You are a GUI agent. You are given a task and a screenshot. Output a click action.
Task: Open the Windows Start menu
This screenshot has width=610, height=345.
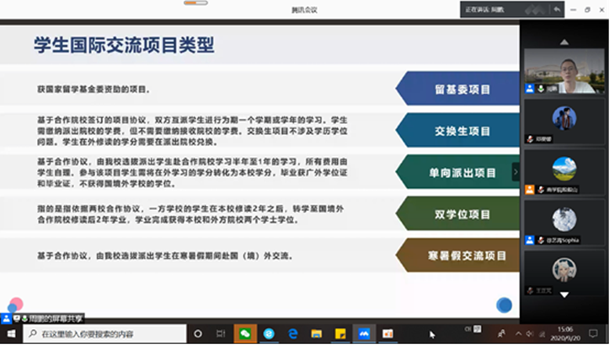click(11, 334)
